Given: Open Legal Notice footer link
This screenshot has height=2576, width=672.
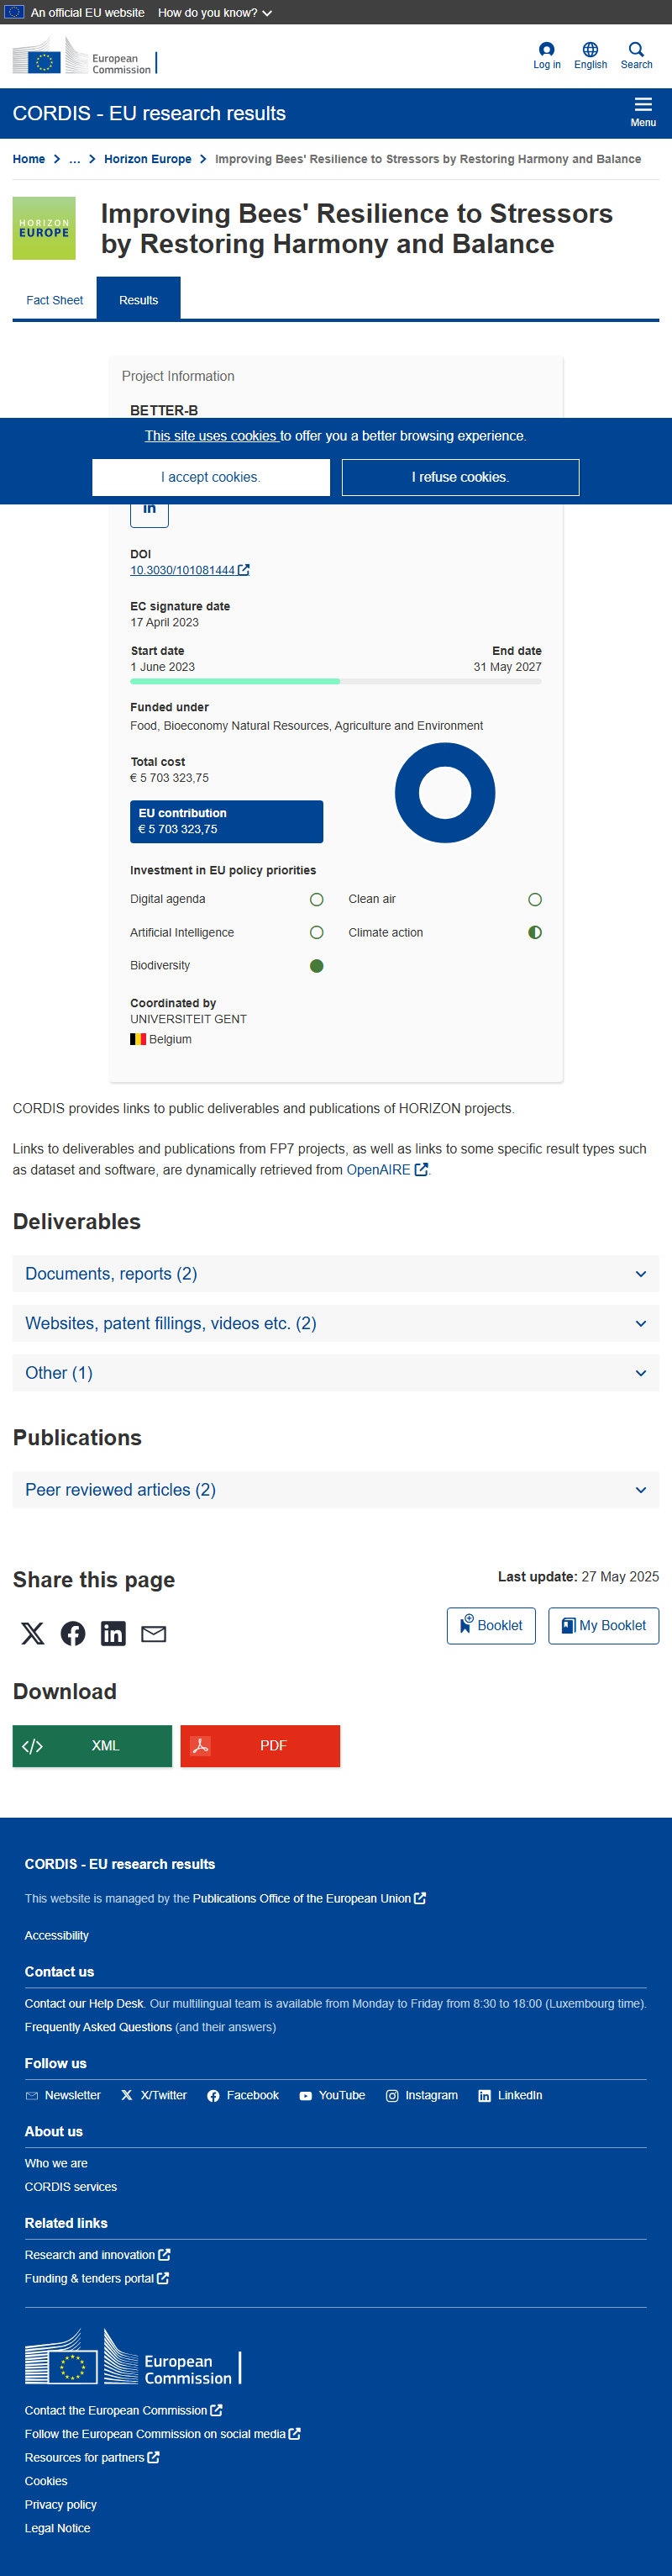Looking at the screenshot, I should coord(58,2528).
